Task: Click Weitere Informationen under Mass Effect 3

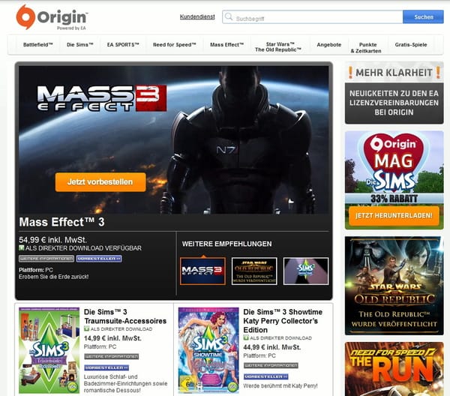Action: click(46, 259)
